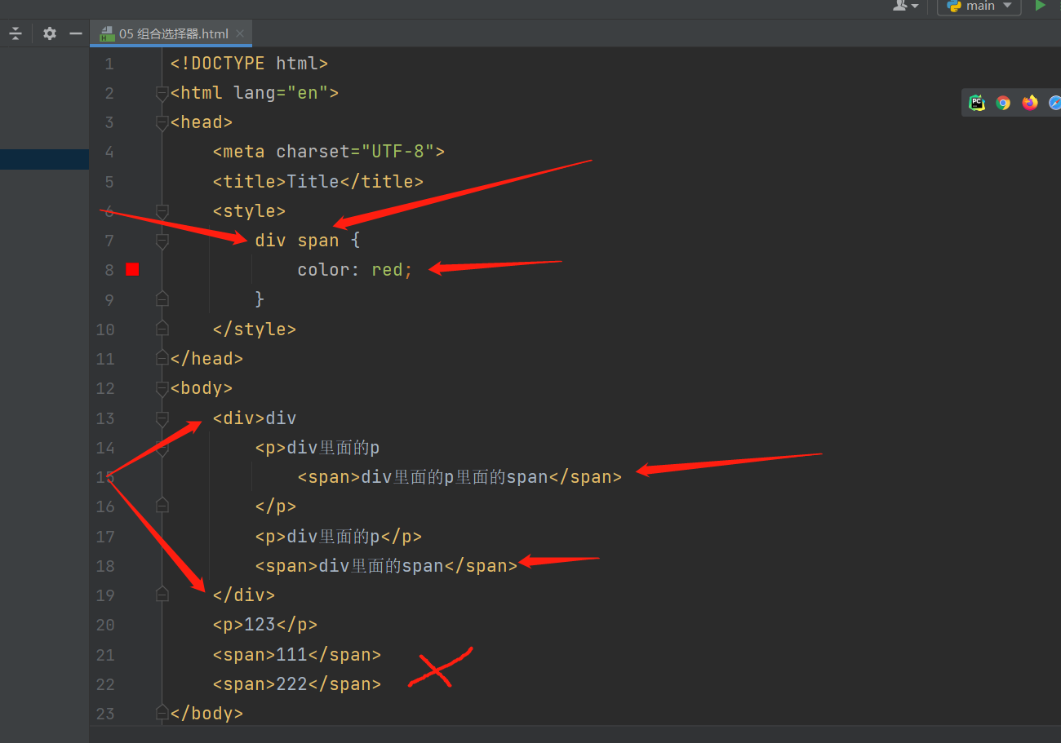
Task: Click the closing p fold marker on line 16
Action: (x=162, y=506)
